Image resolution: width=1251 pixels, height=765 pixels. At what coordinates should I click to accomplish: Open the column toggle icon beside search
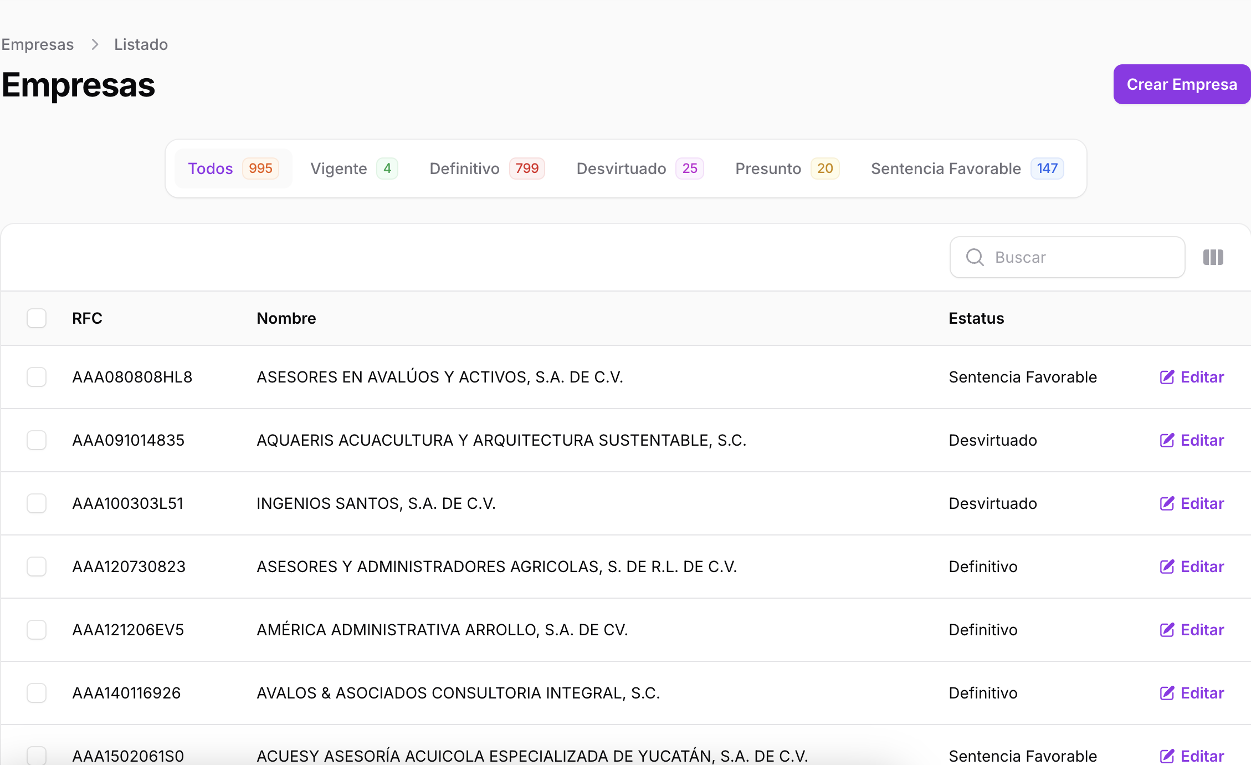click(1213, 257)
